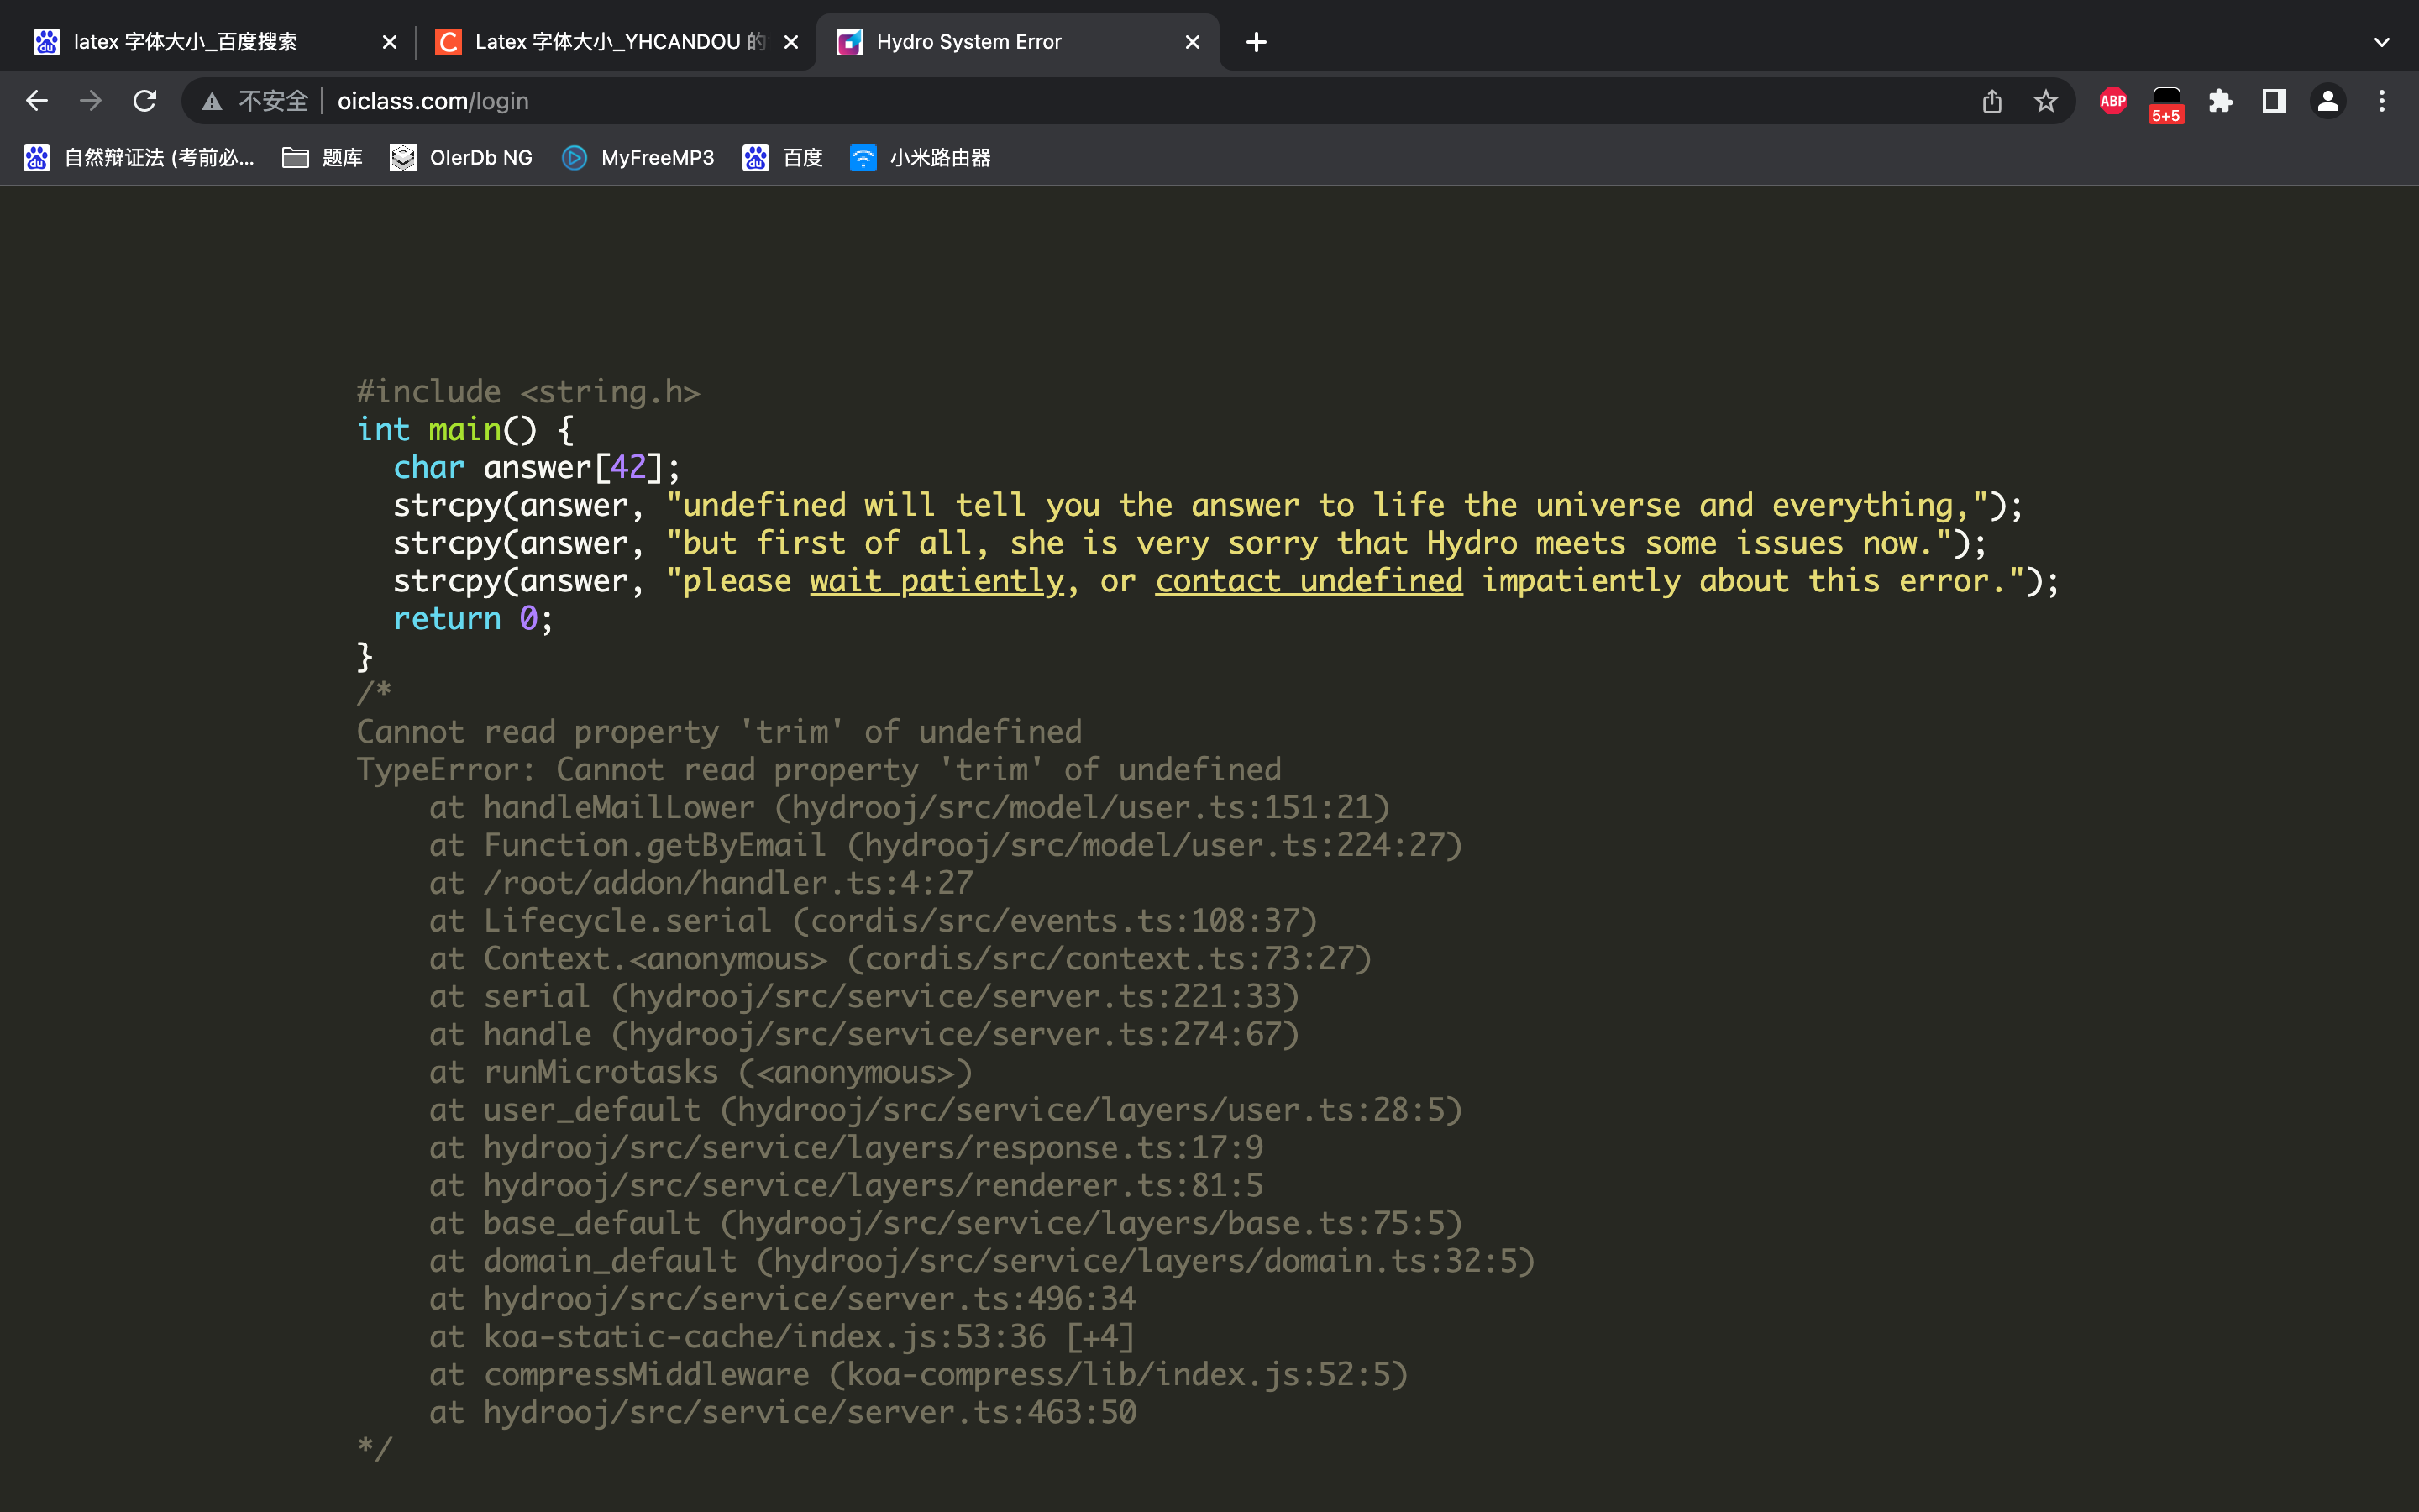Screen dimensions: 2419x1512
Task: Click the forward navigation arrow
Action: pos(90,100)
